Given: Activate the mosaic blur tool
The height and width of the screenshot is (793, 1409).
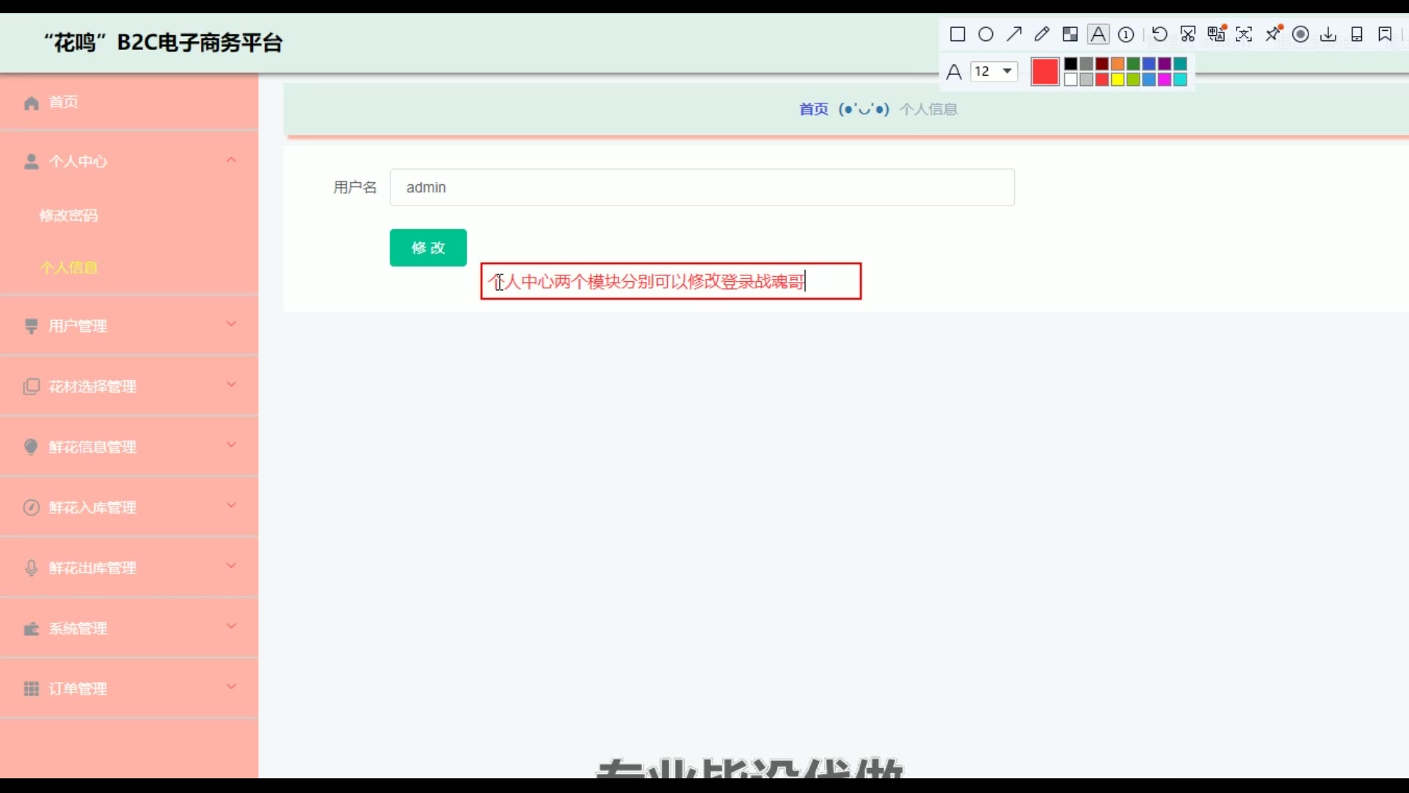Looking at the screenshot, I should pyautogui.click(x=1070, y=35).
